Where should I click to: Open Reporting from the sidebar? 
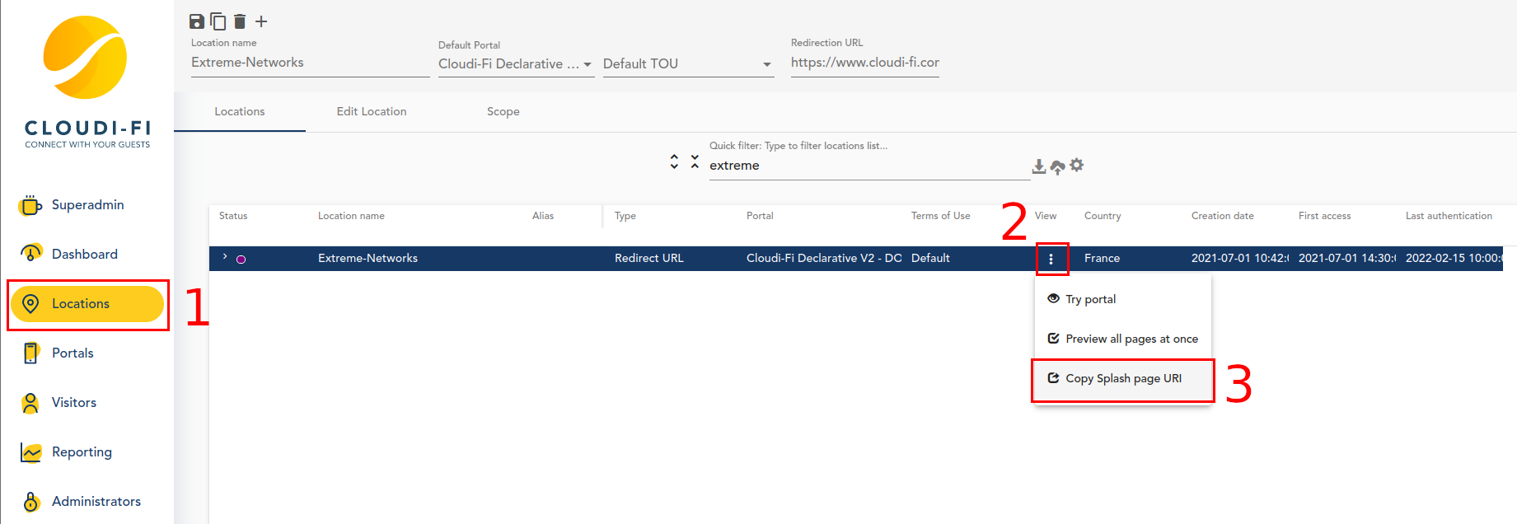pyautogui.click(x=87, y=451)
